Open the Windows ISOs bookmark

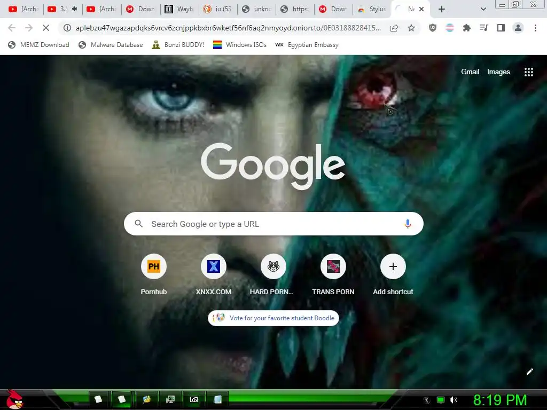[x=240, y=45]
